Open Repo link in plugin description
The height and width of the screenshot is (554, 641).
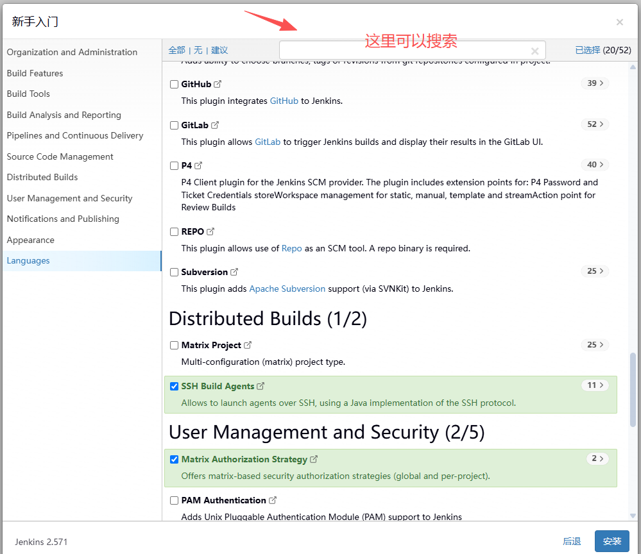click(x=291, y=248)
